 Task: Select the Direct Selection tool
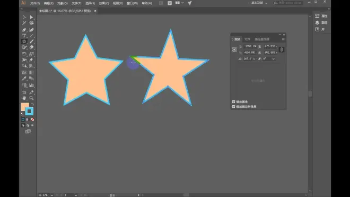coord(31,17)
